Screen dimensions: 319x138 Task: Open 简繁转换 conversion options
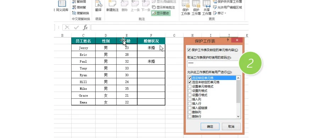click(x=80, y=13)
